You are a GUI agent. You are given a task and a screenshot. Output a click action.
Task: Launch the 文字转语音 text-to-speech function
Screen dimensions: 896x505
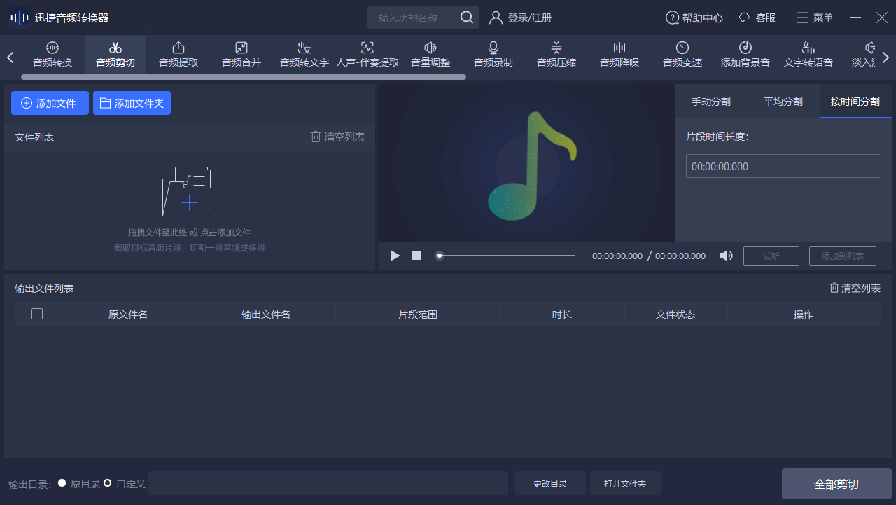coord(808,55)
